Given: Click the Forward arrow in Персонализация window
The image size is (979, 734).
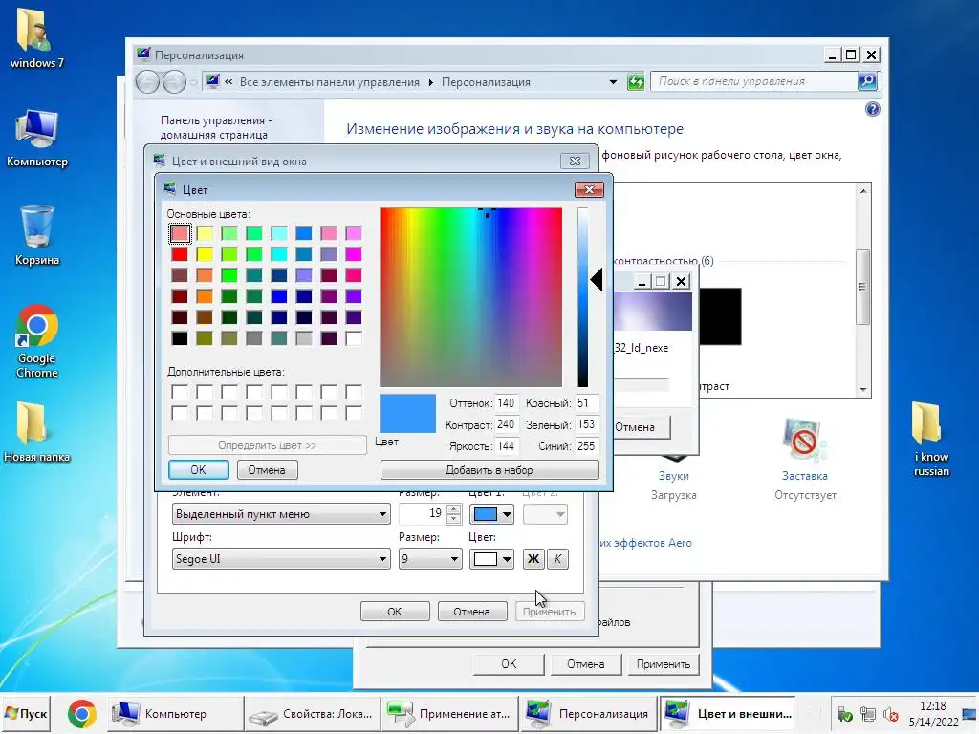Looking at the screenshot, I should click(x=174, y=82).
